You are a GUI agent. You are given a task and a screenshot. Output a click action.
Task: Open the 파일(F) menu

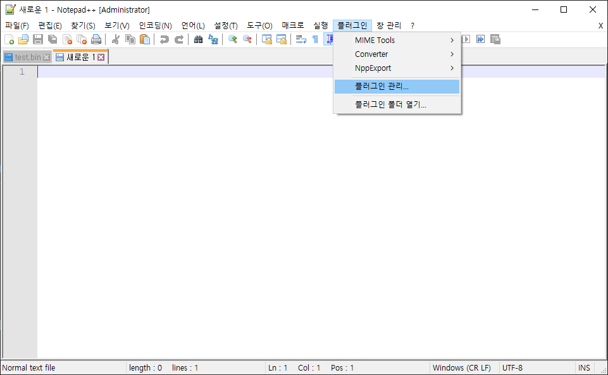(17, 25)
